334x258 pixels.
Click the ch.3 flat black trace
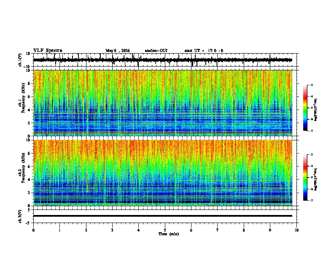tap(163, 216)
